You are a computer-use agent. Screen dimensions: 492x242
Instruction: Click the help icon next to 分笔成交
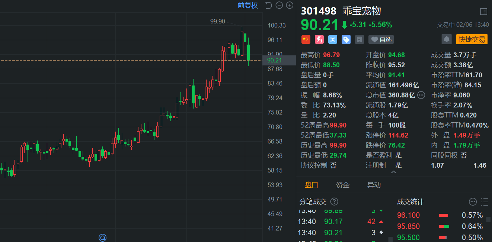point(334,201)
